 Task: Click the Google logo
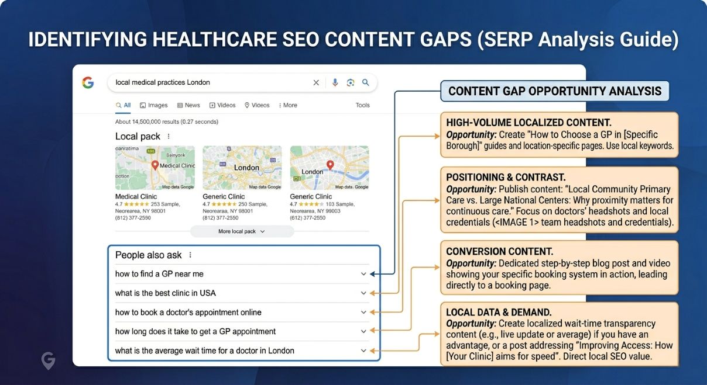88,82
